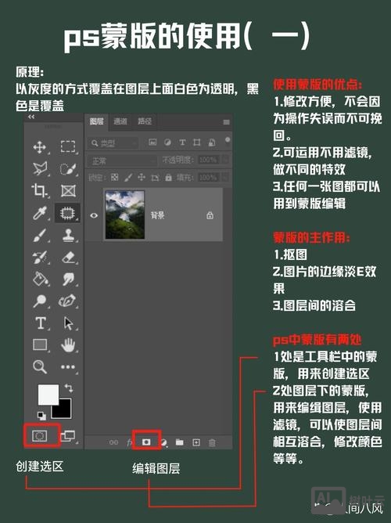Swap foreground and background colors
Viewport: 391px width, 523px height.
coord(69,388)
